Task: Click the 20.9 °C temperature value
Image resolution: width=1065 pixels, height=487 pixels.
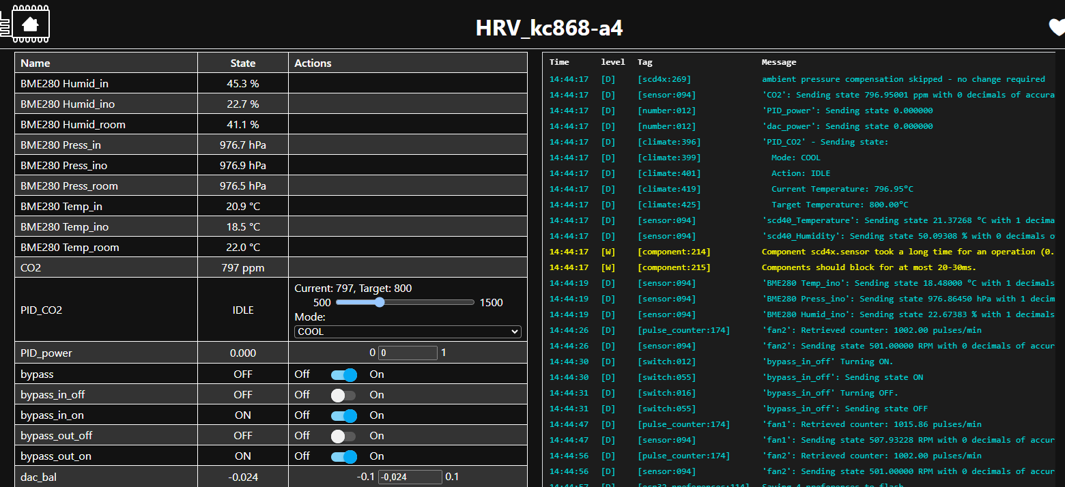Action: pos(243,206)
